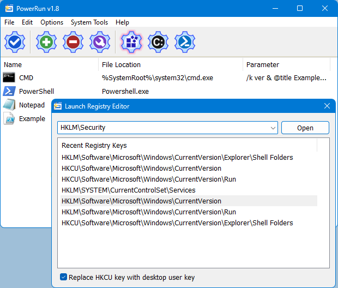Sort list by the File Location column header

170,64
